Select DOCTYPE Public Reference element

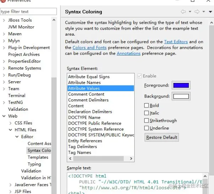click(101, 124)
